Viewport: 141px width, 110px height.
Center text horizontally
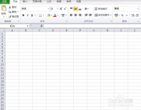pos(76,15)
